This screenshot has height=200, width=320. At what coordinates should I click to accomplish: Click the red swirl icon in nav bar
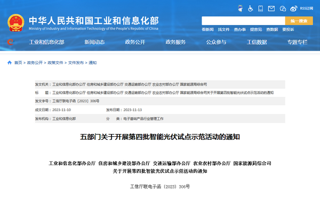pos(10,42)
